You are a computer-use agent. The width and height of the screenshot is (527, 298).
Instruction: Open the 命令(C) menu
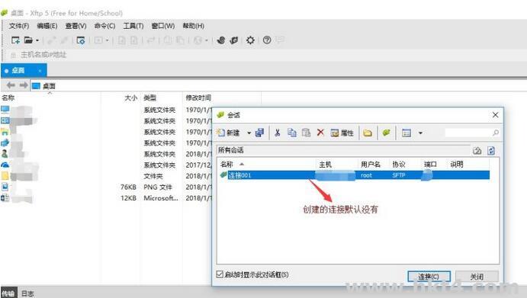(x=104, y=26)
